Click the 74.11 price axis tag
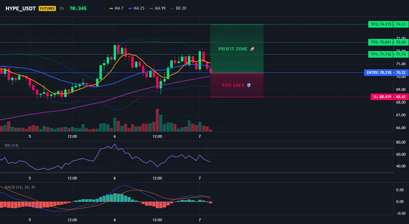The width and height of the screenshot is (409, 224). click(x=401, y=24)
